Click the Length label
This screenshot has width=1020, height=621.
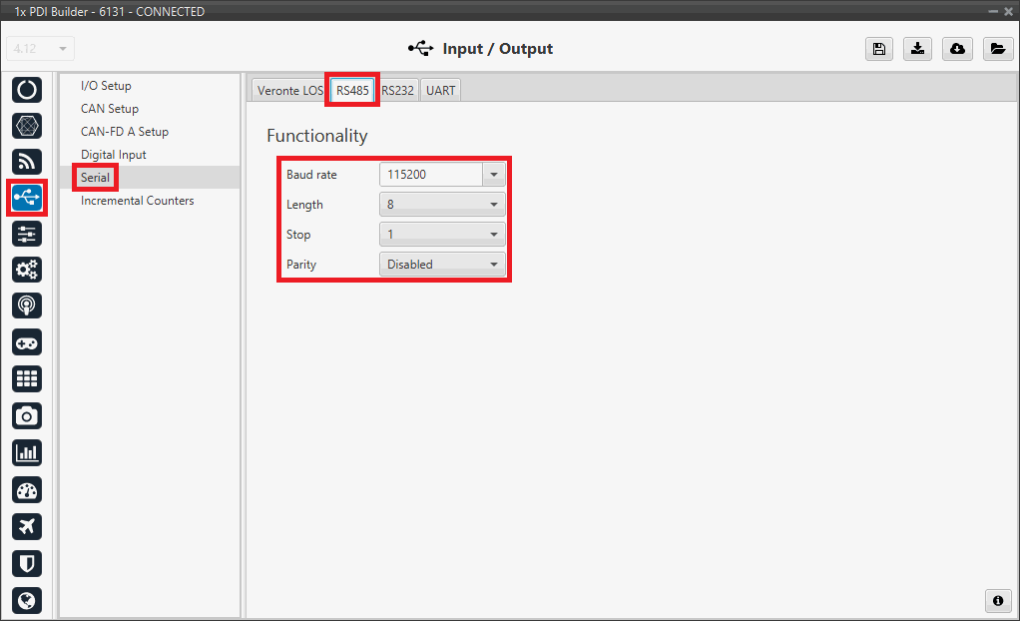coord(304,205)
